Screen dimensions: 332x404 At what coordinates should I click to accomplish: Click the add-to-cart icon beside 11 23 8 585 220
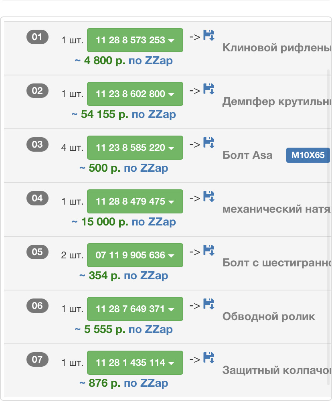tap(209, 142)
